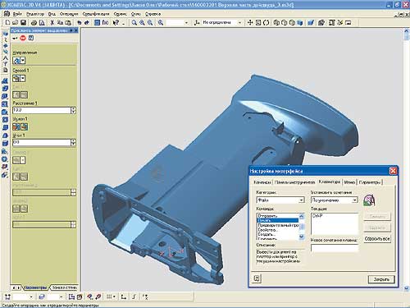Open the zoom scale dropdown
Viewport: 410px width, 308px height.
click(x=186, y=23)
